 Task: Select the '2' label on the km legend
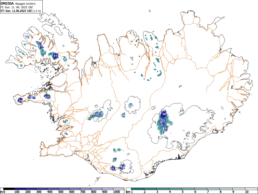click(x=145, y=192)
